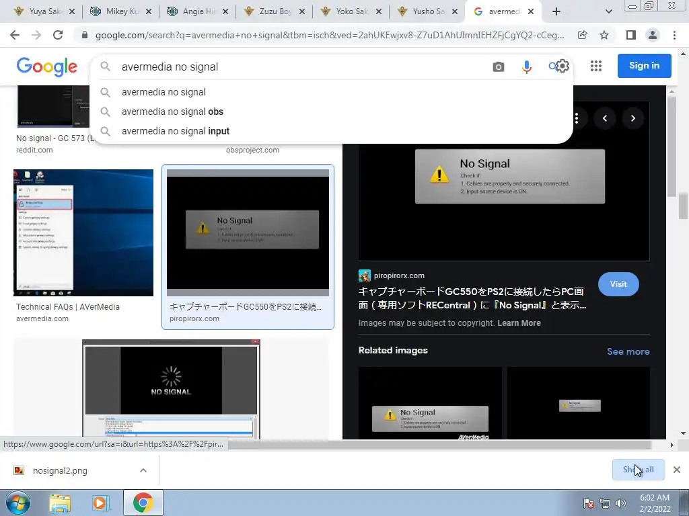Open the Technical FAQs AVerMedia thumbnail
The width and height of the screenshot is (689, 516).
tap(83, 232)
